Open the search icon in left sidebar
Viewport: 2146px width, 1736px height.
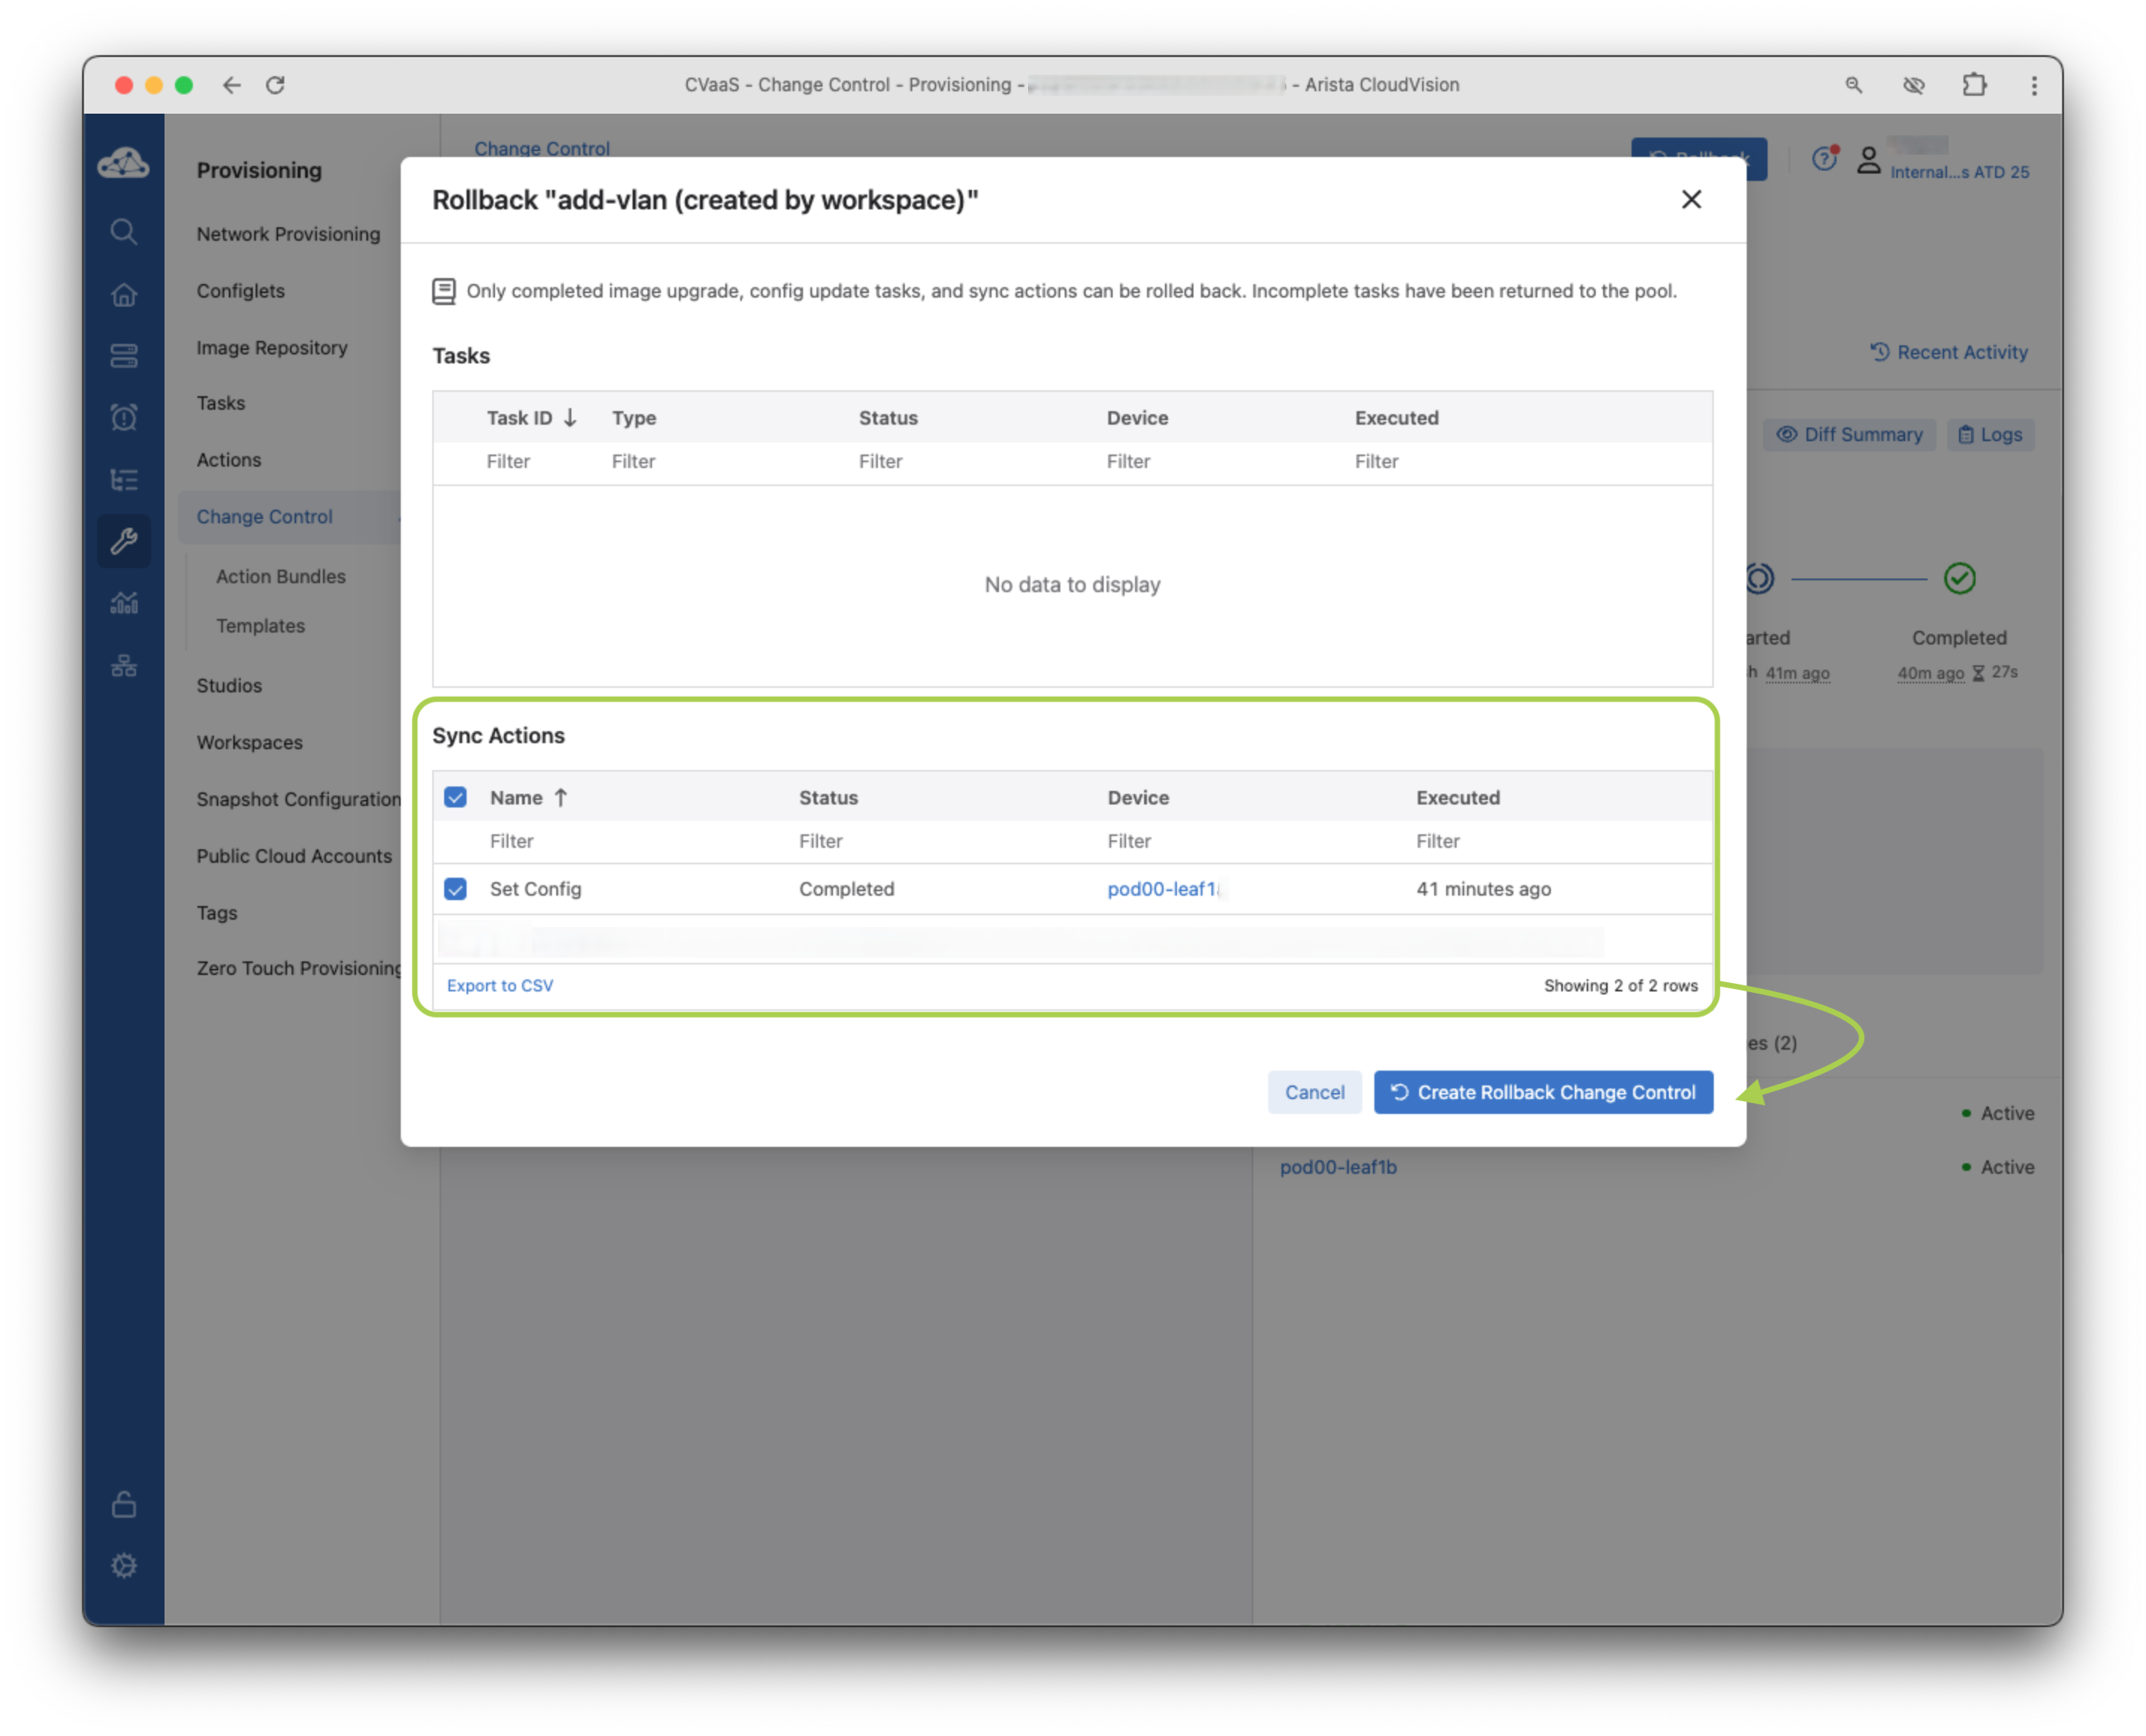coord(123,232)
